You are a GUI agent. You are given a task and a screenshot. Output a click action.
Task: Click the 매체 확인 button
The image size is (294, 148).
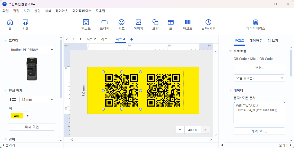32,127
